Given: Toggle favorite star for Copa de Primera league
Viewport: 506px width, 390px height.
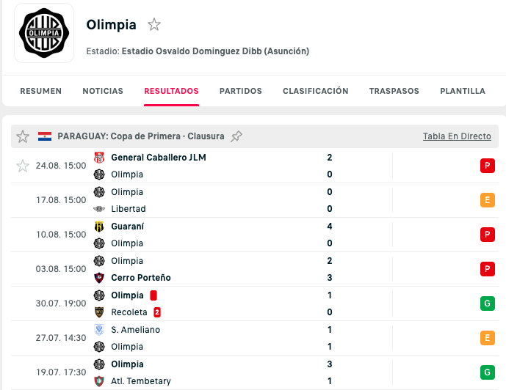Looking at the screenshot, I should 23,136.
